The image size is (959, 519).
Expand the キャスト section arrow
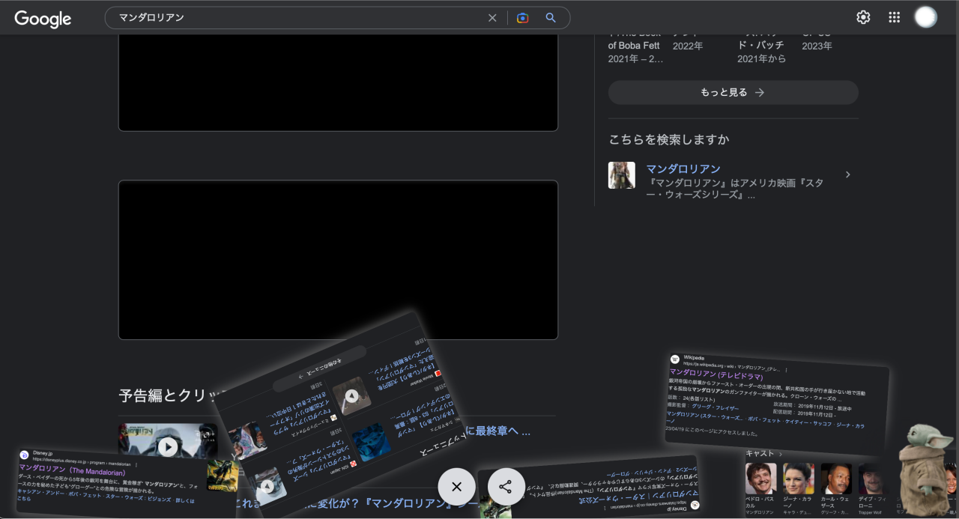click(x=780, y=454)
